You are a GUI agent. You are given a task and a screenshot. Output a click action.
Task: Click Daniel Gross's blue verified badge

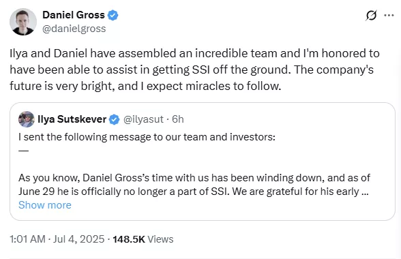click(x=113, y=15)
